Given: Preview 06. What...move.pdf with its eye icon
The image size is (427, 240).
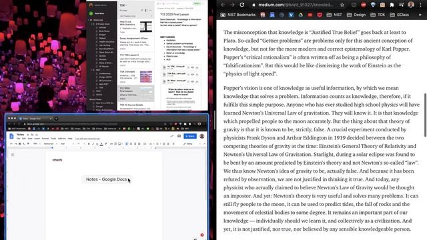Looking at the screenshot, I should (x=192, y=81).
